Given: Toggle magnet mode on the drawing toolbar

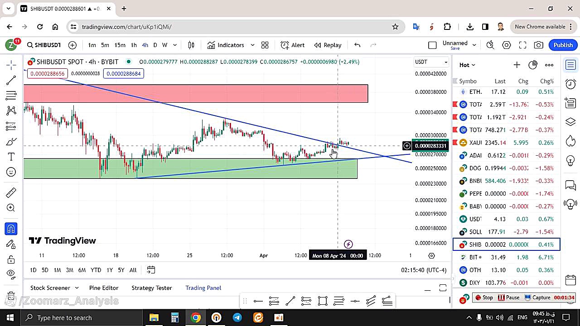Looking at the screenshot, I should coord(11,229).
